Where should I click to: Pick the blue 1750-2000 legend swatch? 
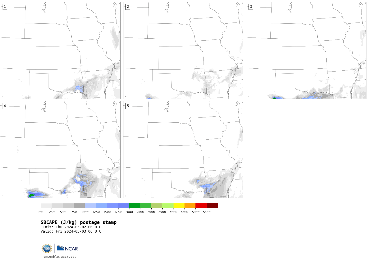pos(124,205)
